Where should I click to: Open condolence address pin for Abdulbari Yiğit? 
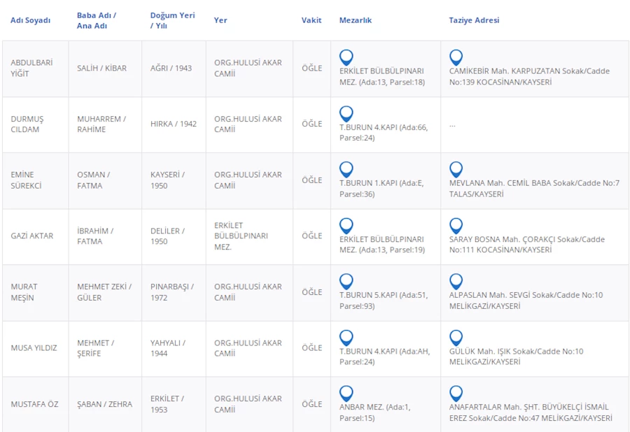(x=456, y=57)
